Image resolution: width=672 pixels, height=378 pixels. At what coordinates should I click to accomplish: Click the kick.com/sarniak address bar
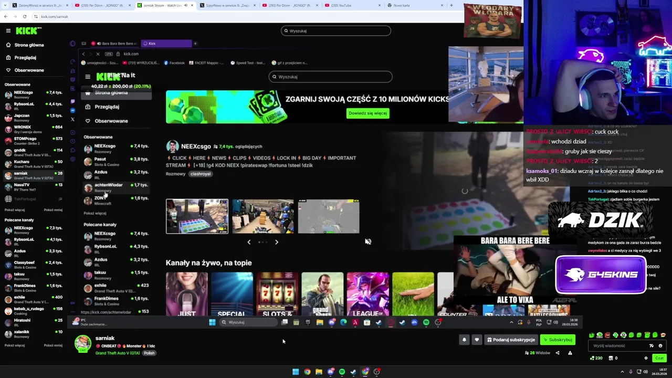click(x=55, y=16)
